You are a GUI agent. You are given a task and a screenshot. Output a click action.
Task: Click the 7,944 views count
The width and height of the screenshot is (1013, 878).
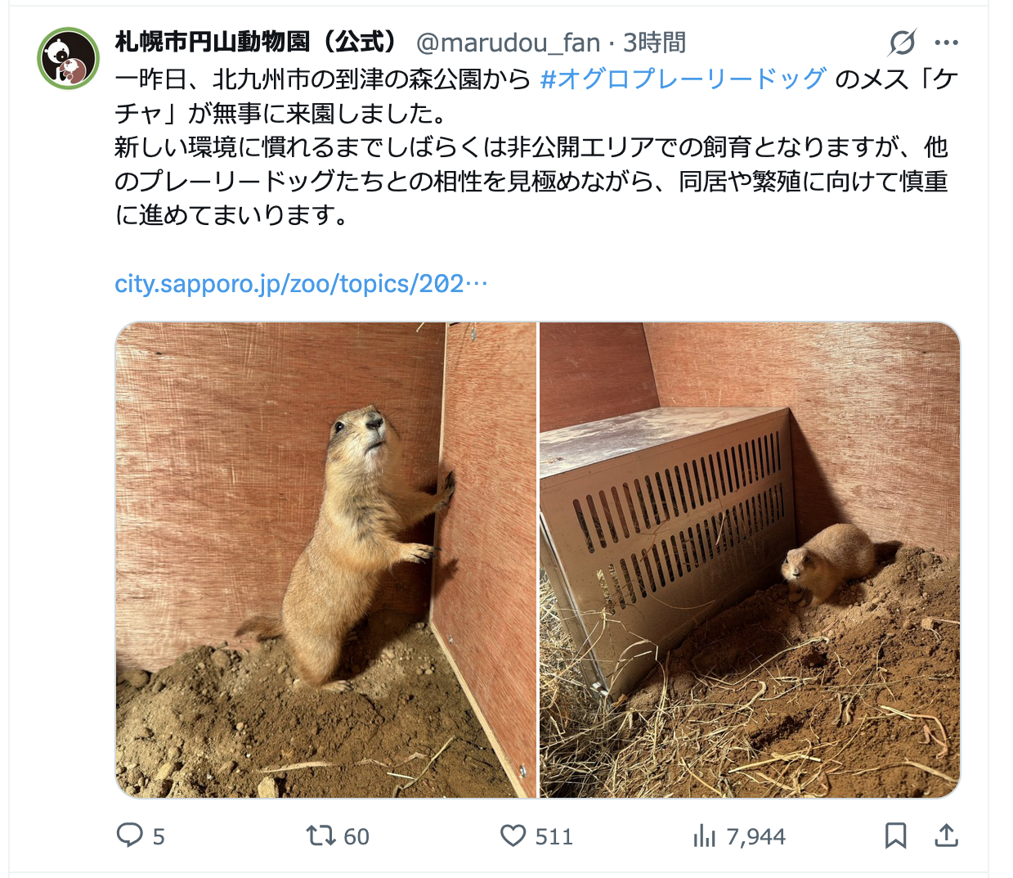(x=755, y=836)
